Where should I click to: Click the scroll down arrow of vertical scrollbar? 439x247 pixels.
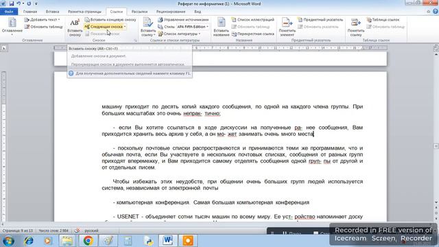(x=436, y=202)
